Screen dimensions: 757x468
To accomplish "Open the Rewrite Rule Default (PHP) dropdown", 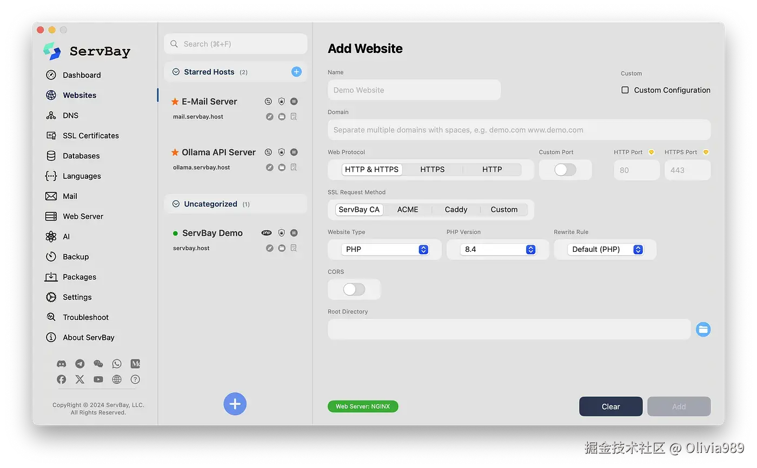I will tap(606, 250).
